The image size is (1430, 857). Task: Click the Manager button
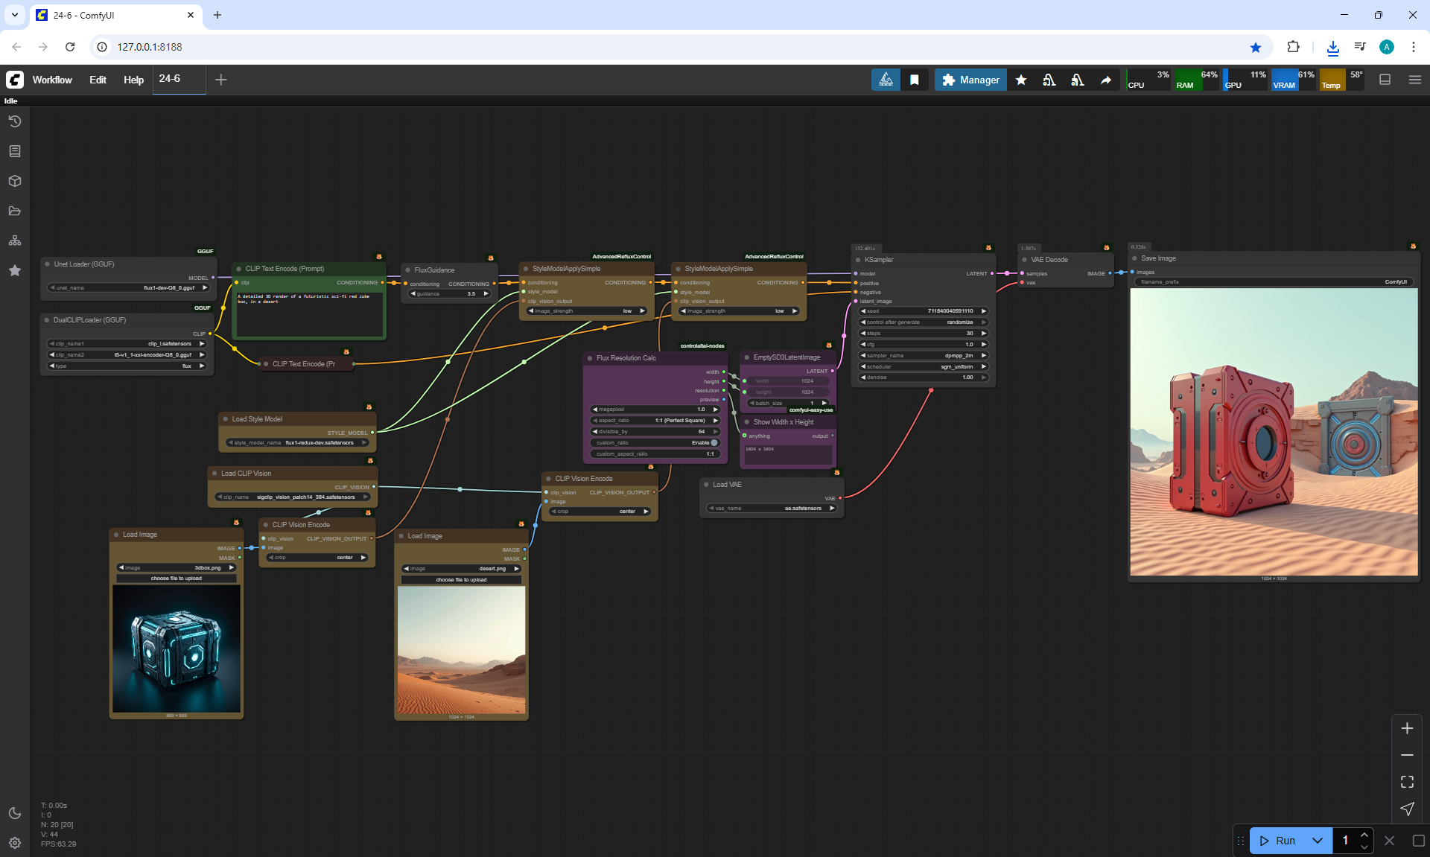click(x=970, y=80)
